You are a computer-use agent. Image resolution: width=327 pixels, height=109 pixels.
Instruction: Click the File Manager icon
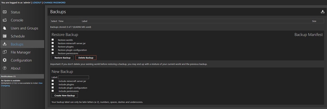pyautogui.click(x=5, y=52)
